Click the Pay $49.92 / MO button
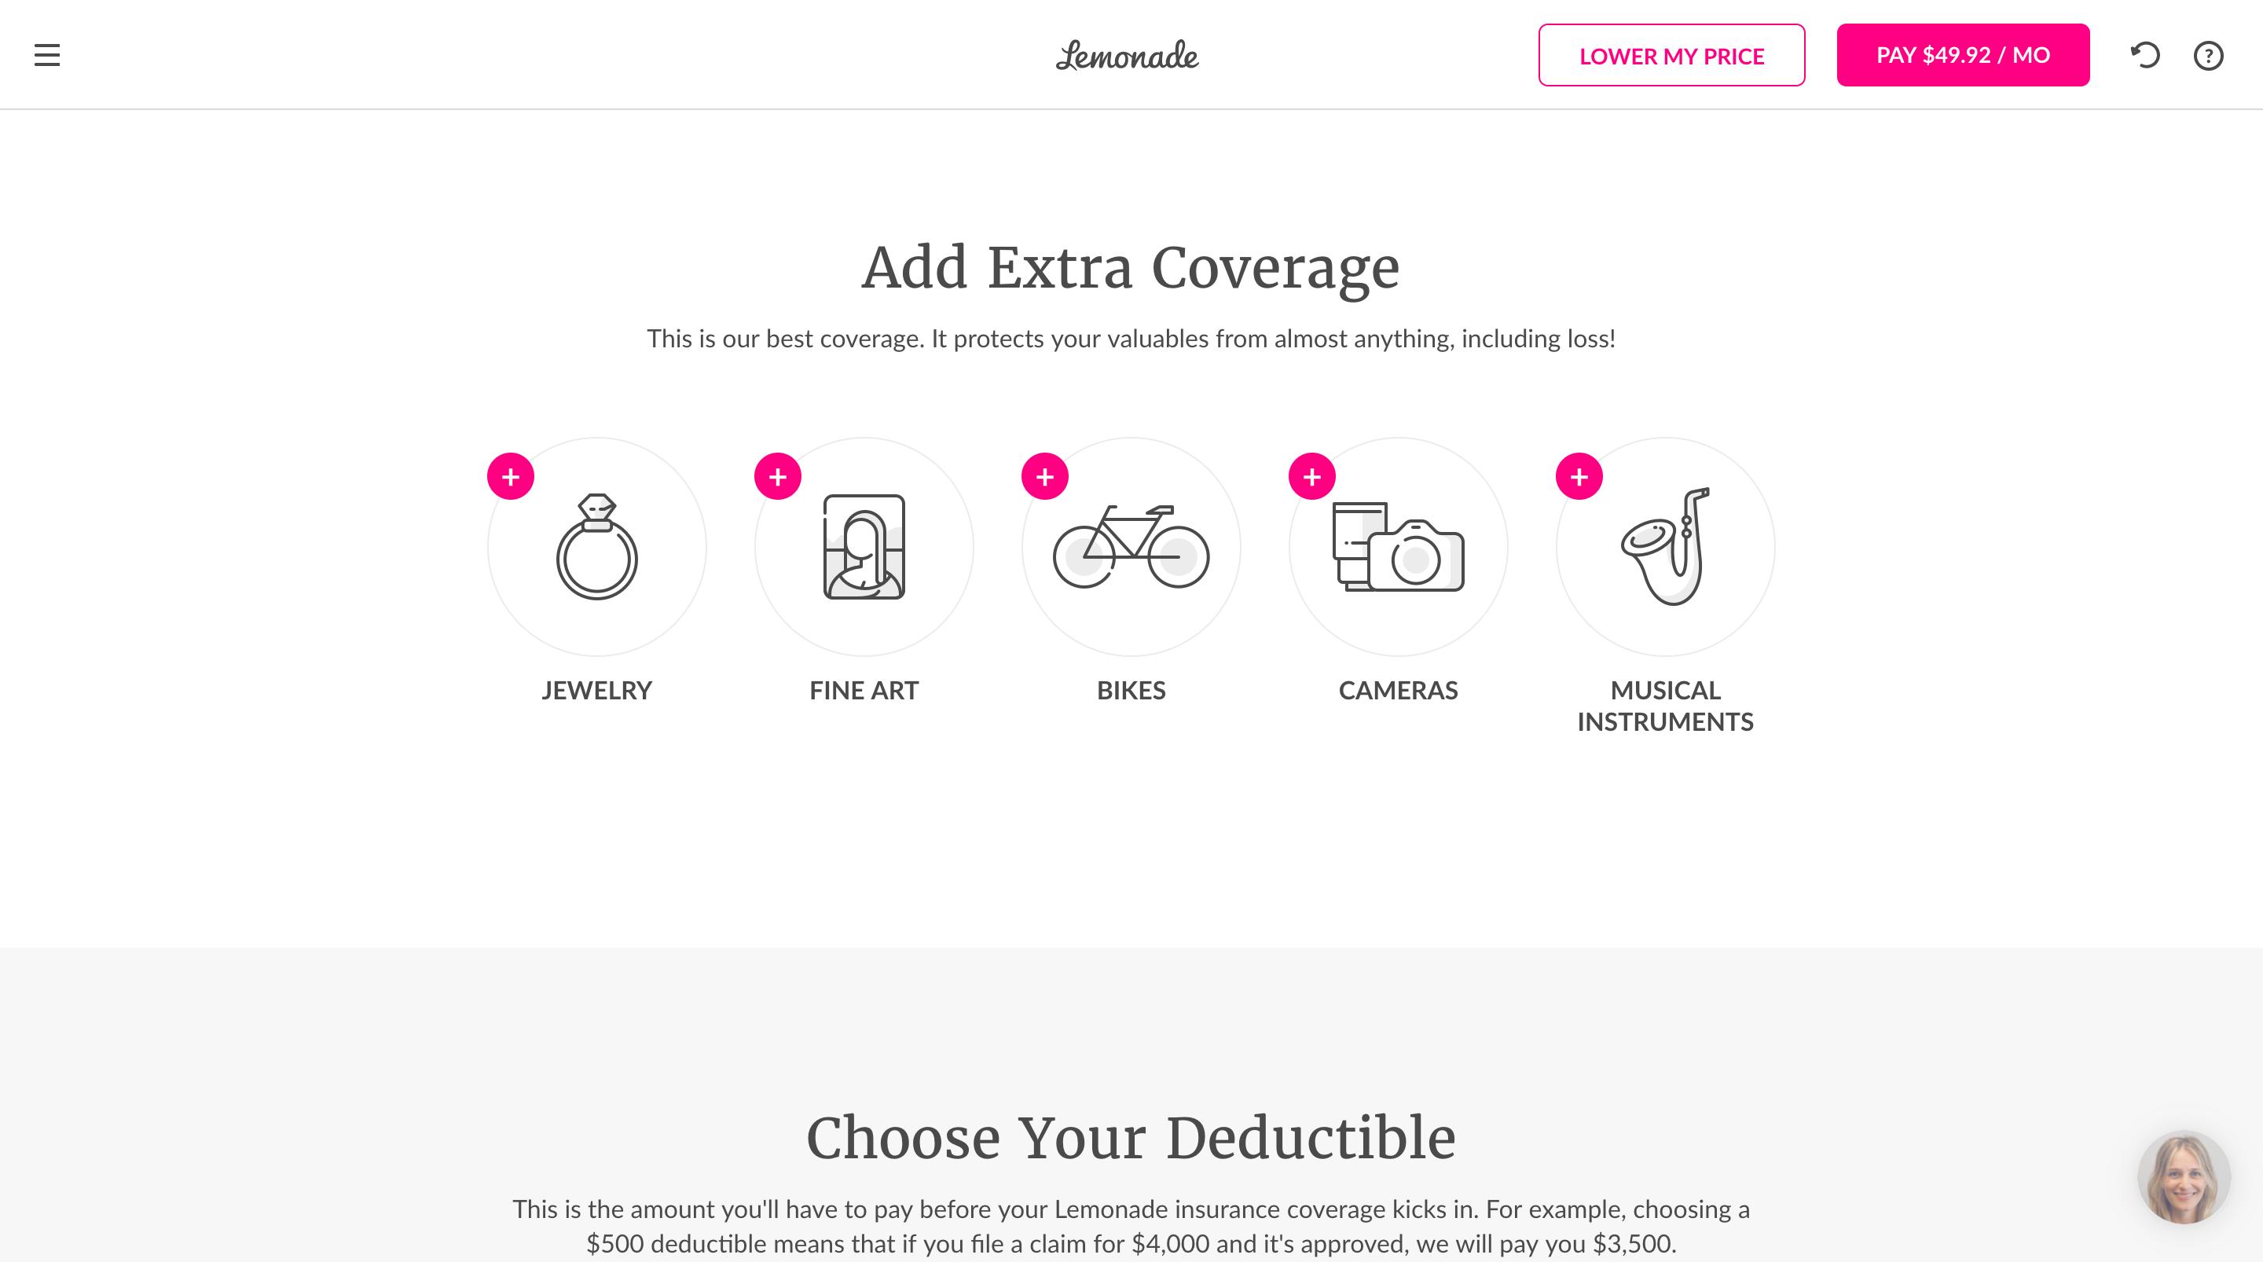 [x=1963, y=55]
